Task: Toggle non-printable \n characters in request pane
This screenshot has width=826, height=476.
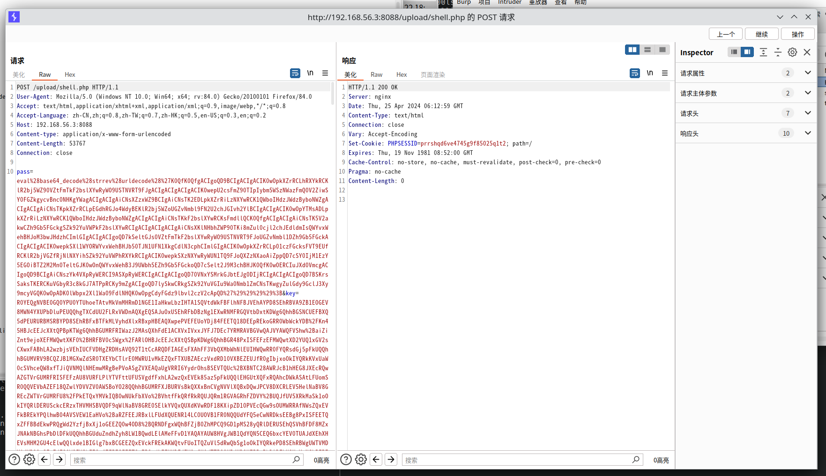Action: coord(310,73)
